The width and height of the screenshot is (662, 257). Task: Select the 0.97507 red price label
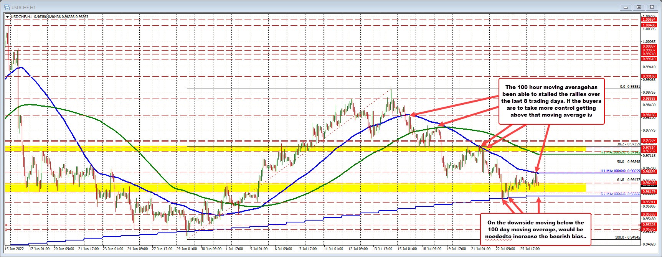649,140
